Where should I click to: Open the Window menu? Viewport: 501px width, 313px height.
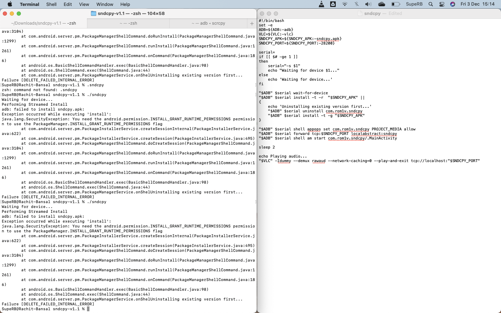click(105, 4)
